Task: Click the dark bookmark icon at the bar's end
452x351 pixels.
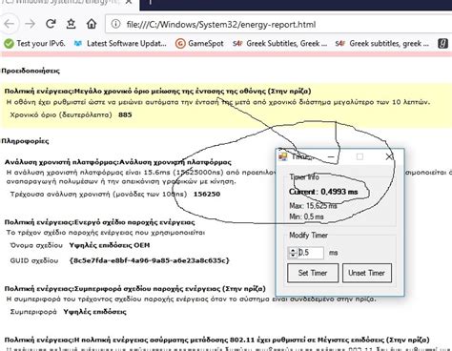Action: coord(442,43)
